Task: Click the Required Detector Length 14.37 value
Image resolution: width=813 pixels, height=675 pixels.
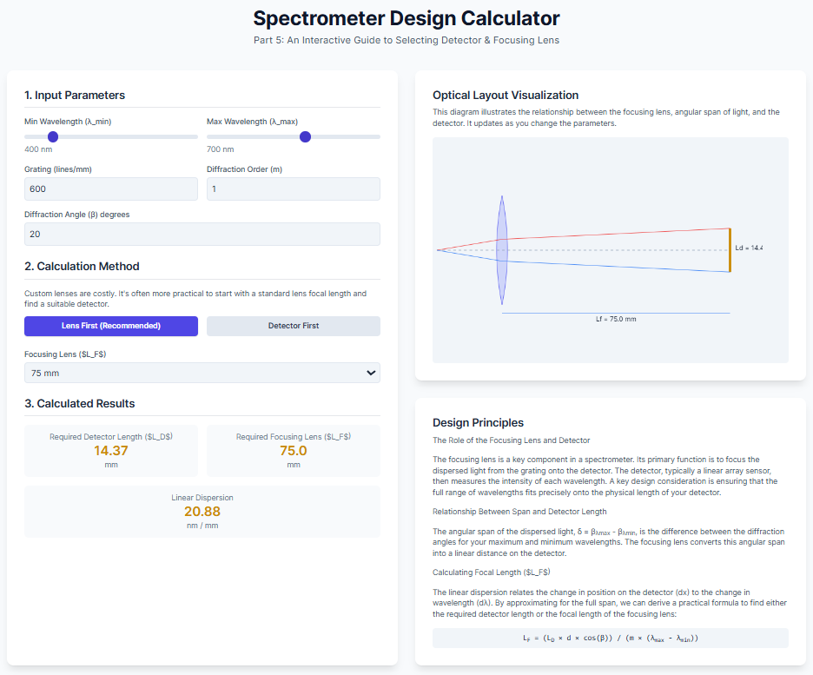Action: pos(111,451)
